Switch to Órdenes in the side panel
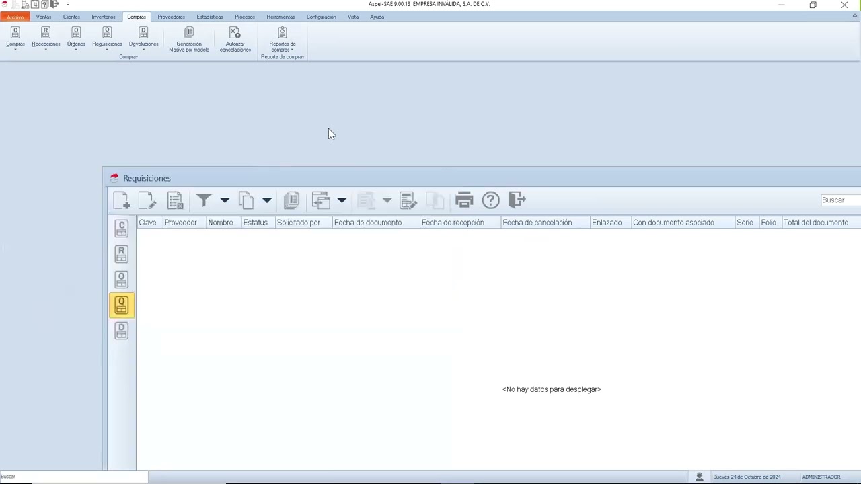Screen dimensions: 861x484 [x=122, y=280]
